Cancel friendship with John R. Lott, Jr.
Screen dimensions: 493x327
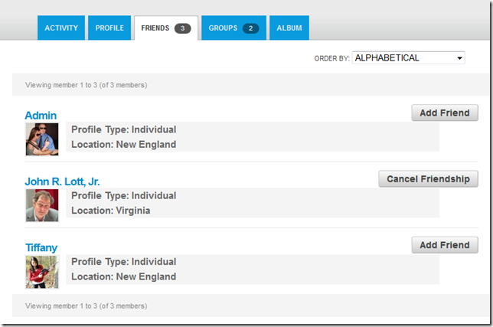pyautogui.click(x=428, y=179)
